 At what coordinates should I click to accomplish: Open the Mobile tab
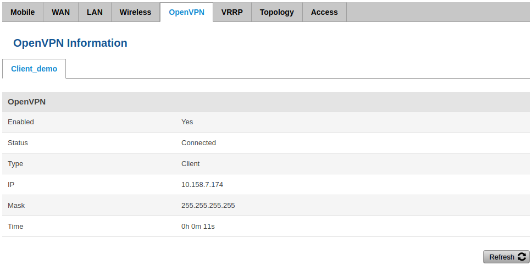23,12
